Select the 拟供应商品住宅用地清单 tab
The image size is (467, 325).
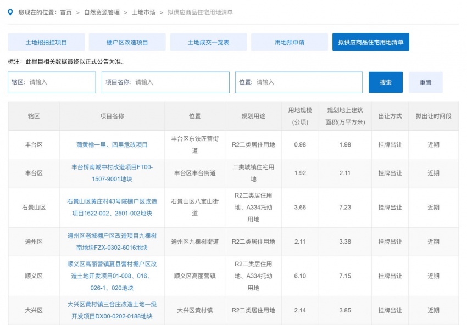[x=370, y=42]
